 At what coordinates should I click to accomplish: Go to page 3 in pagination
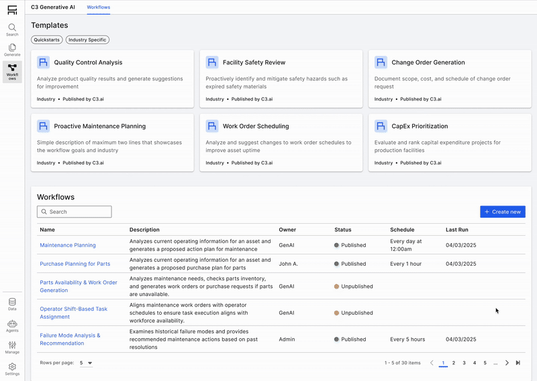point(464,363)
